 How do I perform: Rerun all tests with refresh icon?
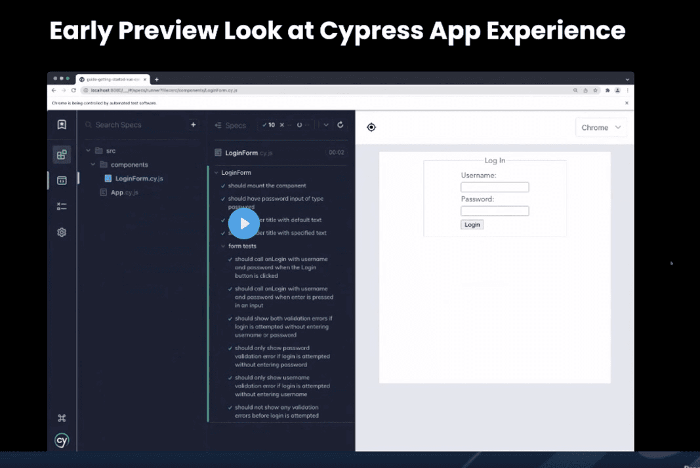[340, 125]
